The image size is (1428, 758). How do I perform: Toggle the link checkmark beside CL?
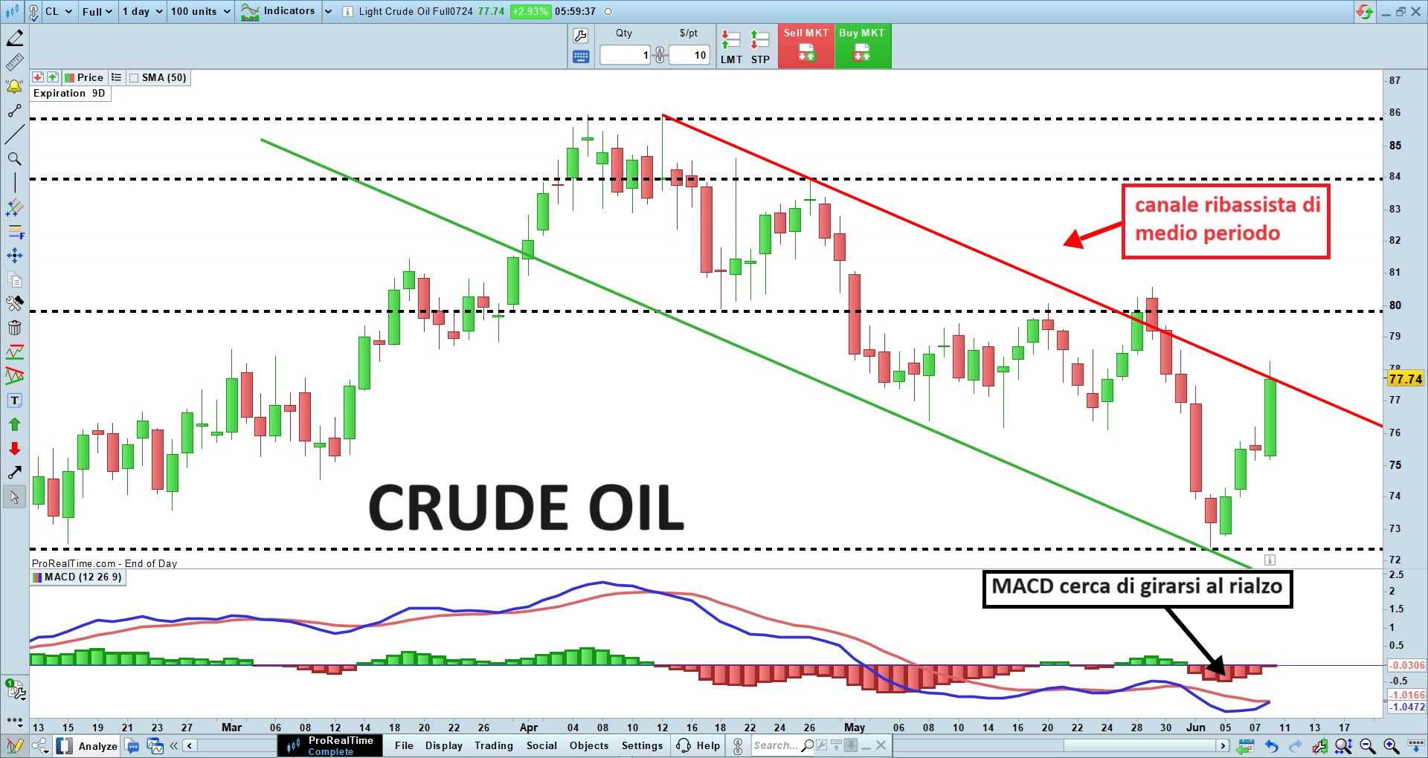point(33,12)
